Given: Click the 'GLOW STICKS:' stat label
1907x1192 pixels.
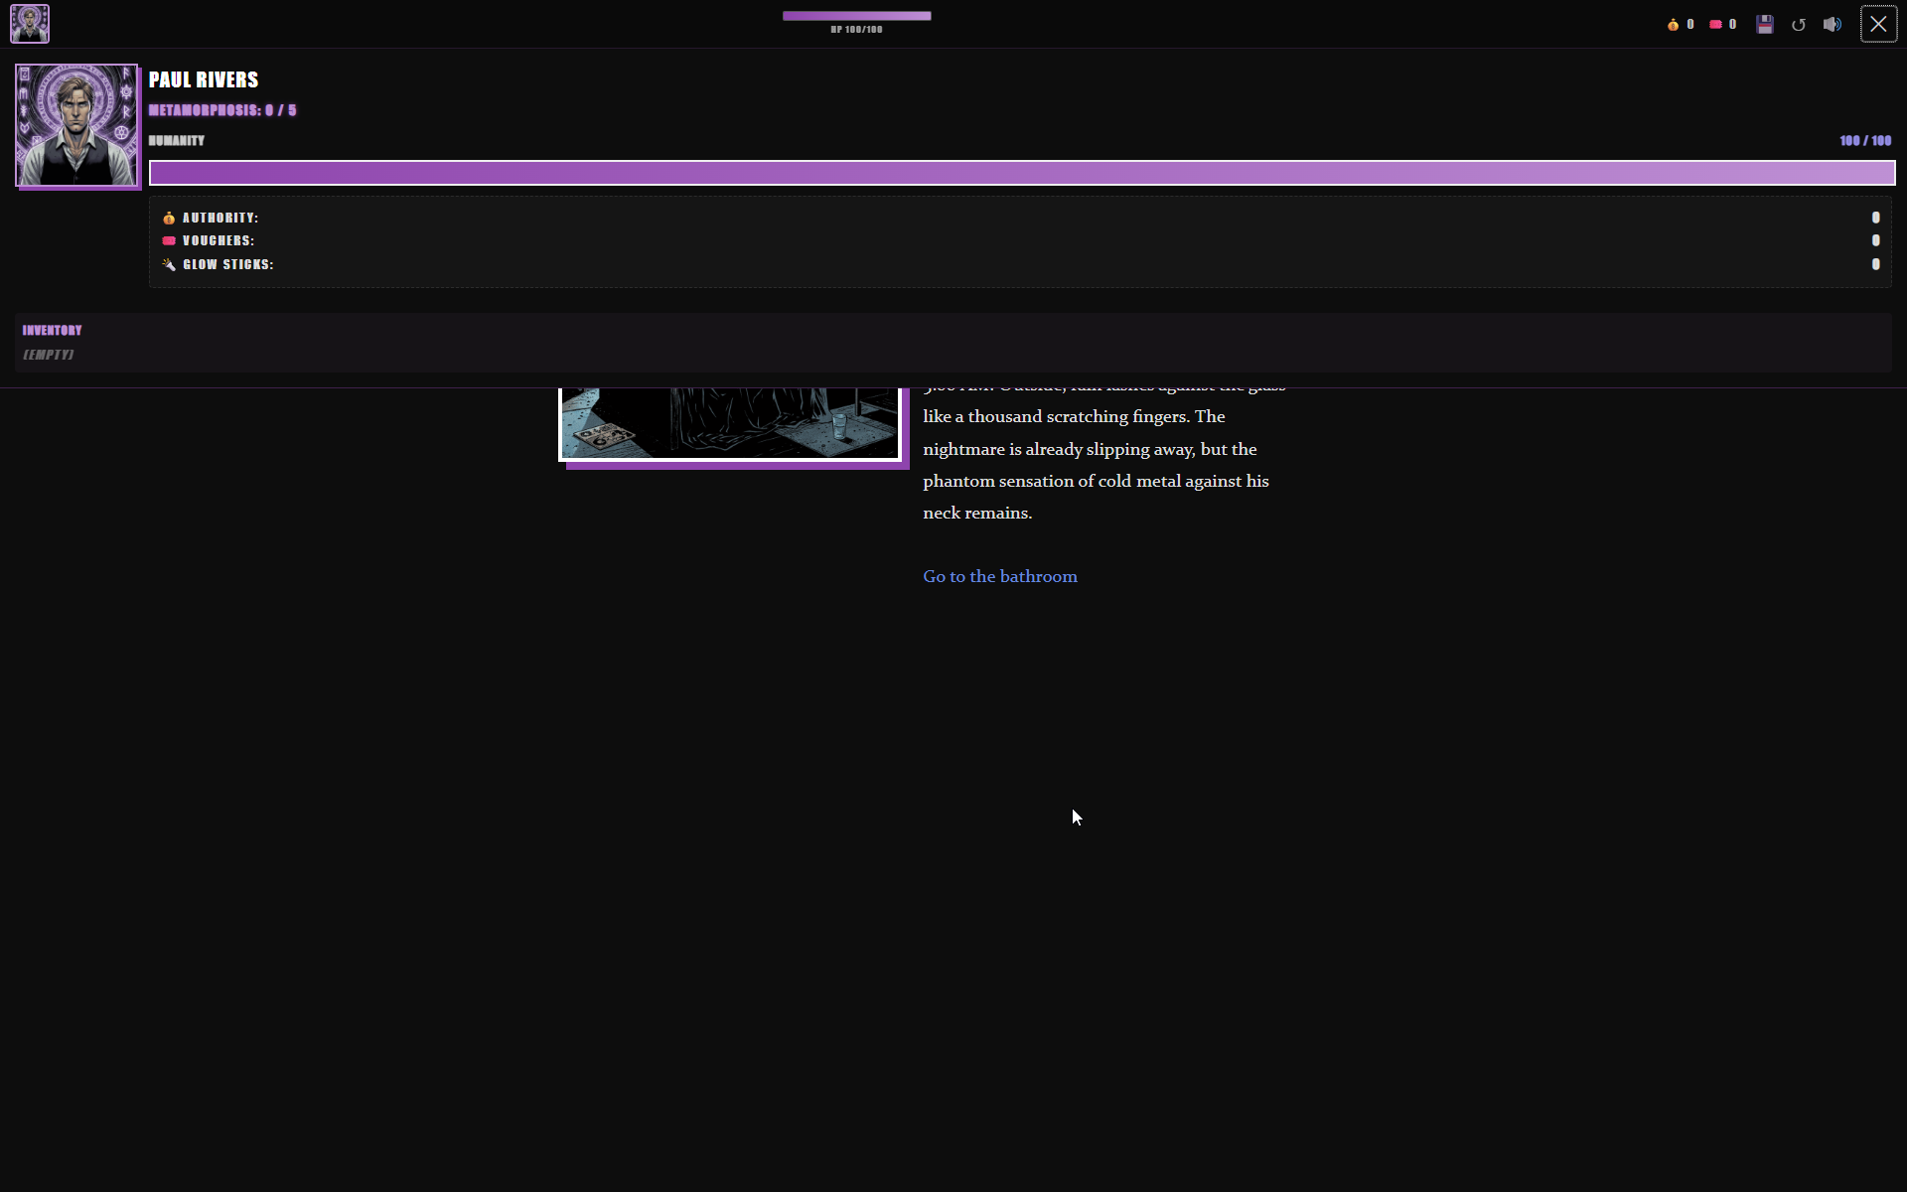Looking at the screenshot, I should [x=228, y=264].
